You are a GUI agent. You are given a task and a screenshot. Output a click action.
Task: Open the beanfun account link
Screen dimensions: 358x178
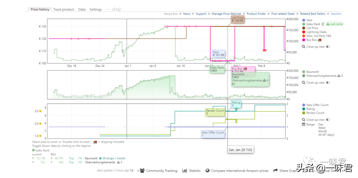coord(336,14)
